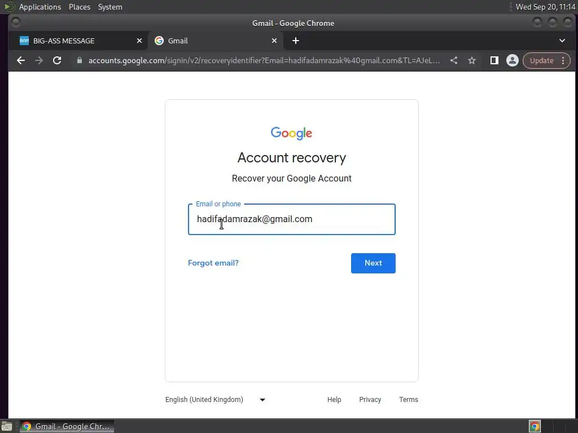
Task: Click the show desktop icon in the bottom panel
Action: tap(7, 426)
